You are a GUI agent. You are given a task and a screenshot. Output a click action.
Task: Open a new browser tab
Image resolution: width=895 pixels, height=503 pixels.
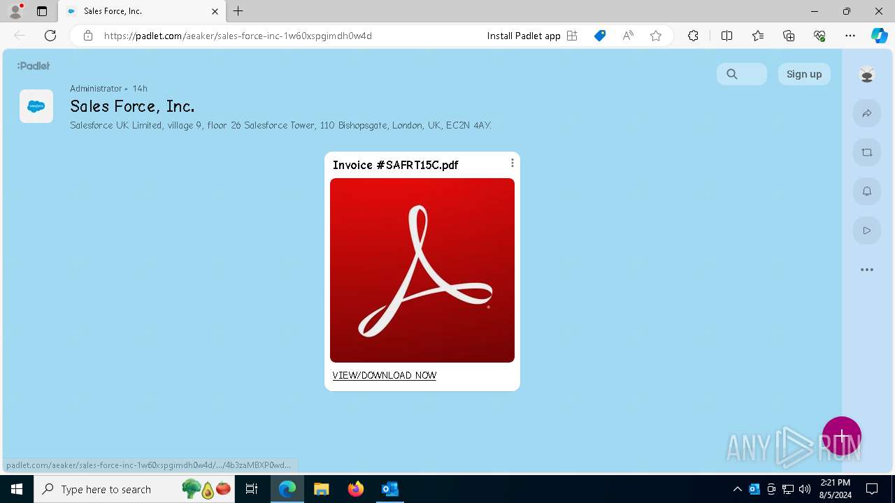pyautogui.click(x=238, y=11)
